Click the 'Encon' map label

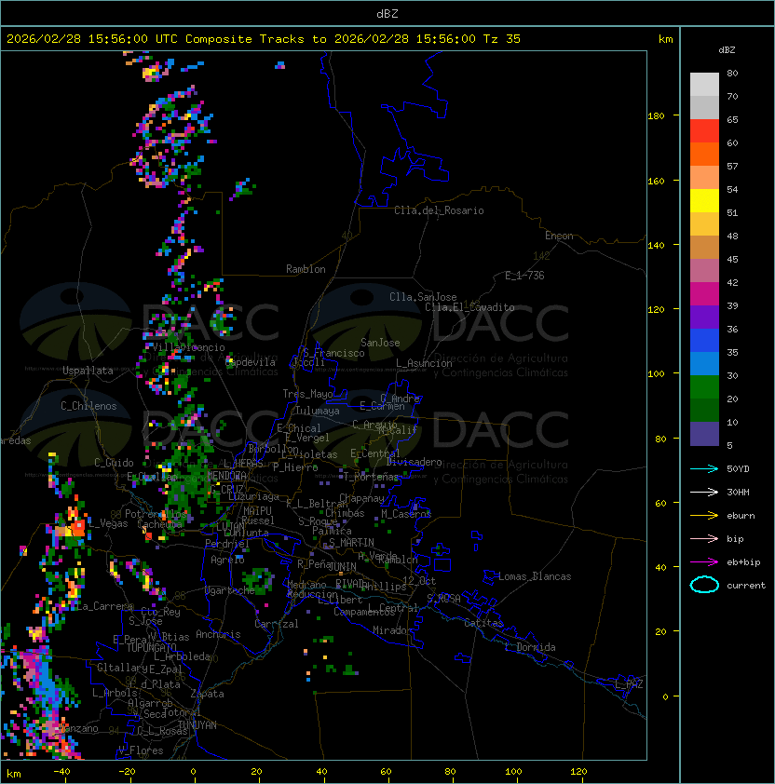(x=559, y=236)
